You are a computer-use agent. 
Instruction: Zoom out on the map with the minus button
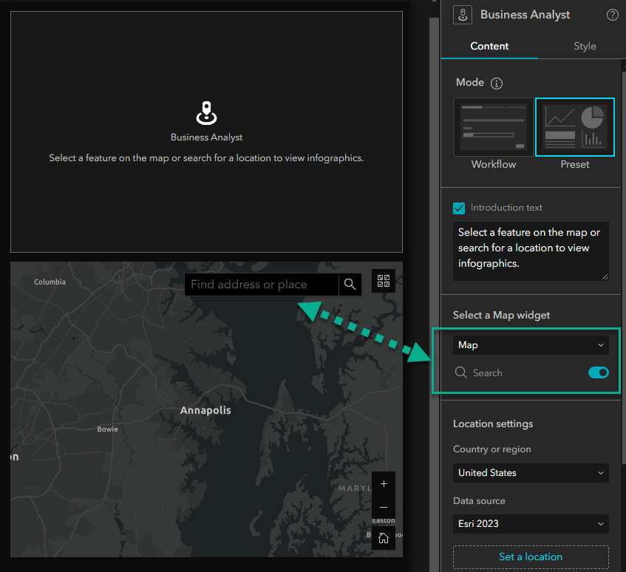[x=384, y=508]
